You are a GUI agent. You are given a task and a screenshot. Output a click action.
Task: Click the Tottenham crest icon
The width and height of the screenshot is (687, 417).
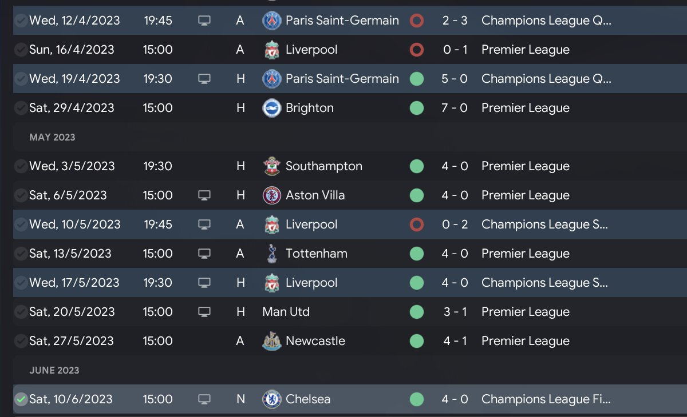pos(271,254)
